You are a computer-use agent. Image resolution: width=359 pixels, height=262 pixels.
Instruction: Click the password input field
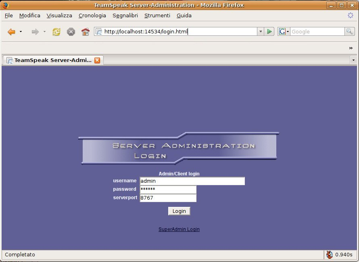coord(168,190)
